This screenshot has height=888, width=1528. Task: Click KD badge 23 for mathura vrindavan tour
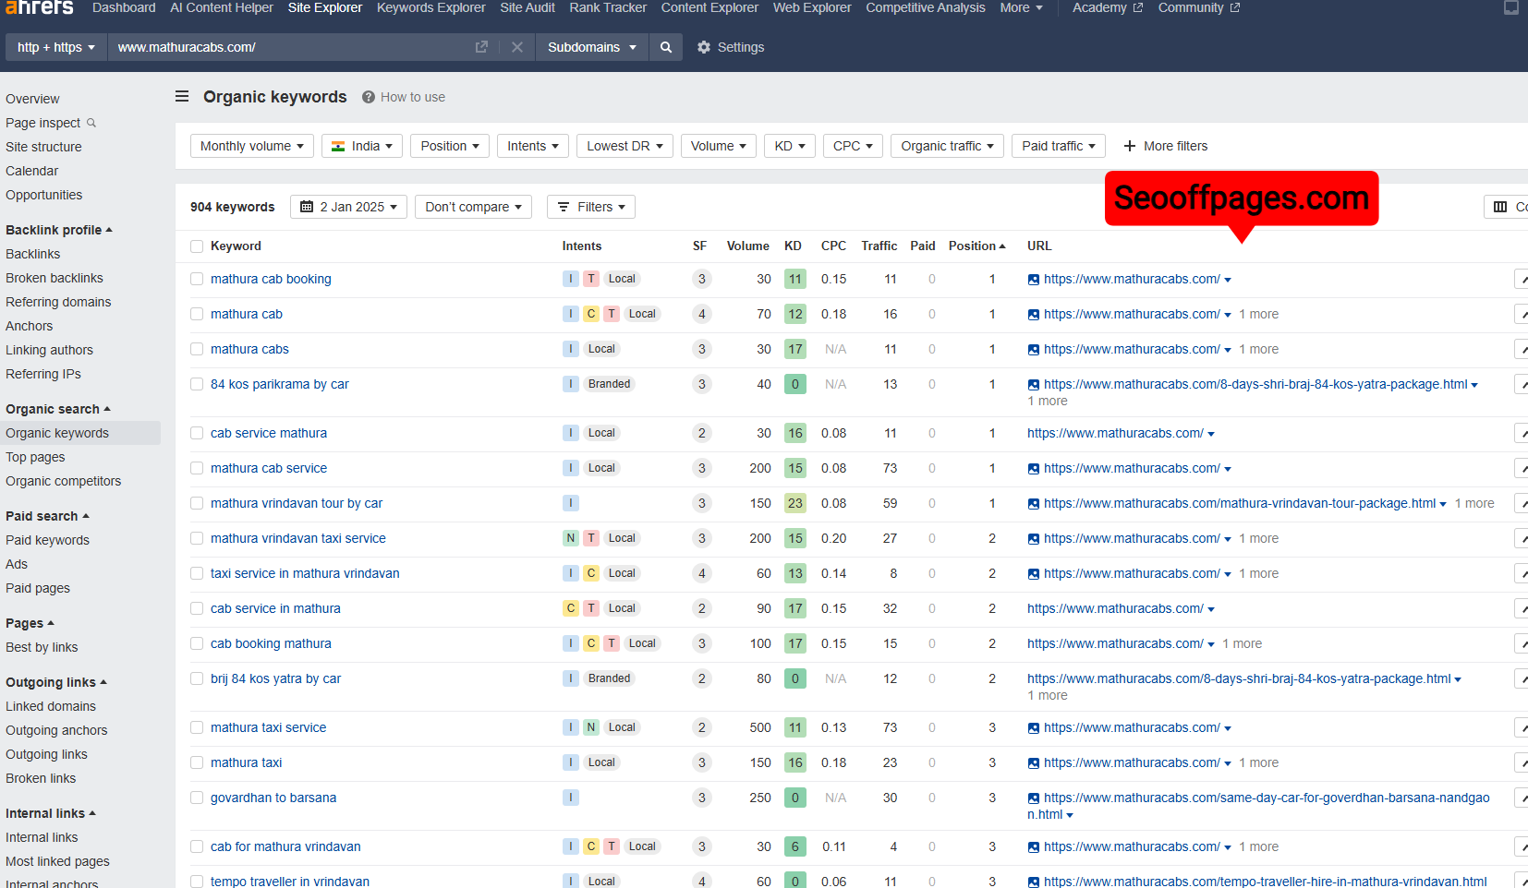pyautogui.click(x=794, y=503)
